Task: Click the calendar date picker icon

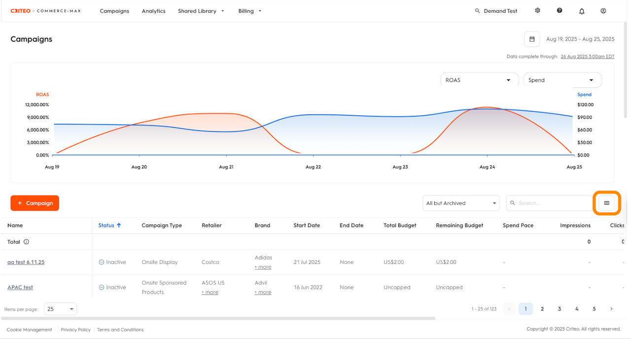Action: pyautogui.click(x=532, y=39)
